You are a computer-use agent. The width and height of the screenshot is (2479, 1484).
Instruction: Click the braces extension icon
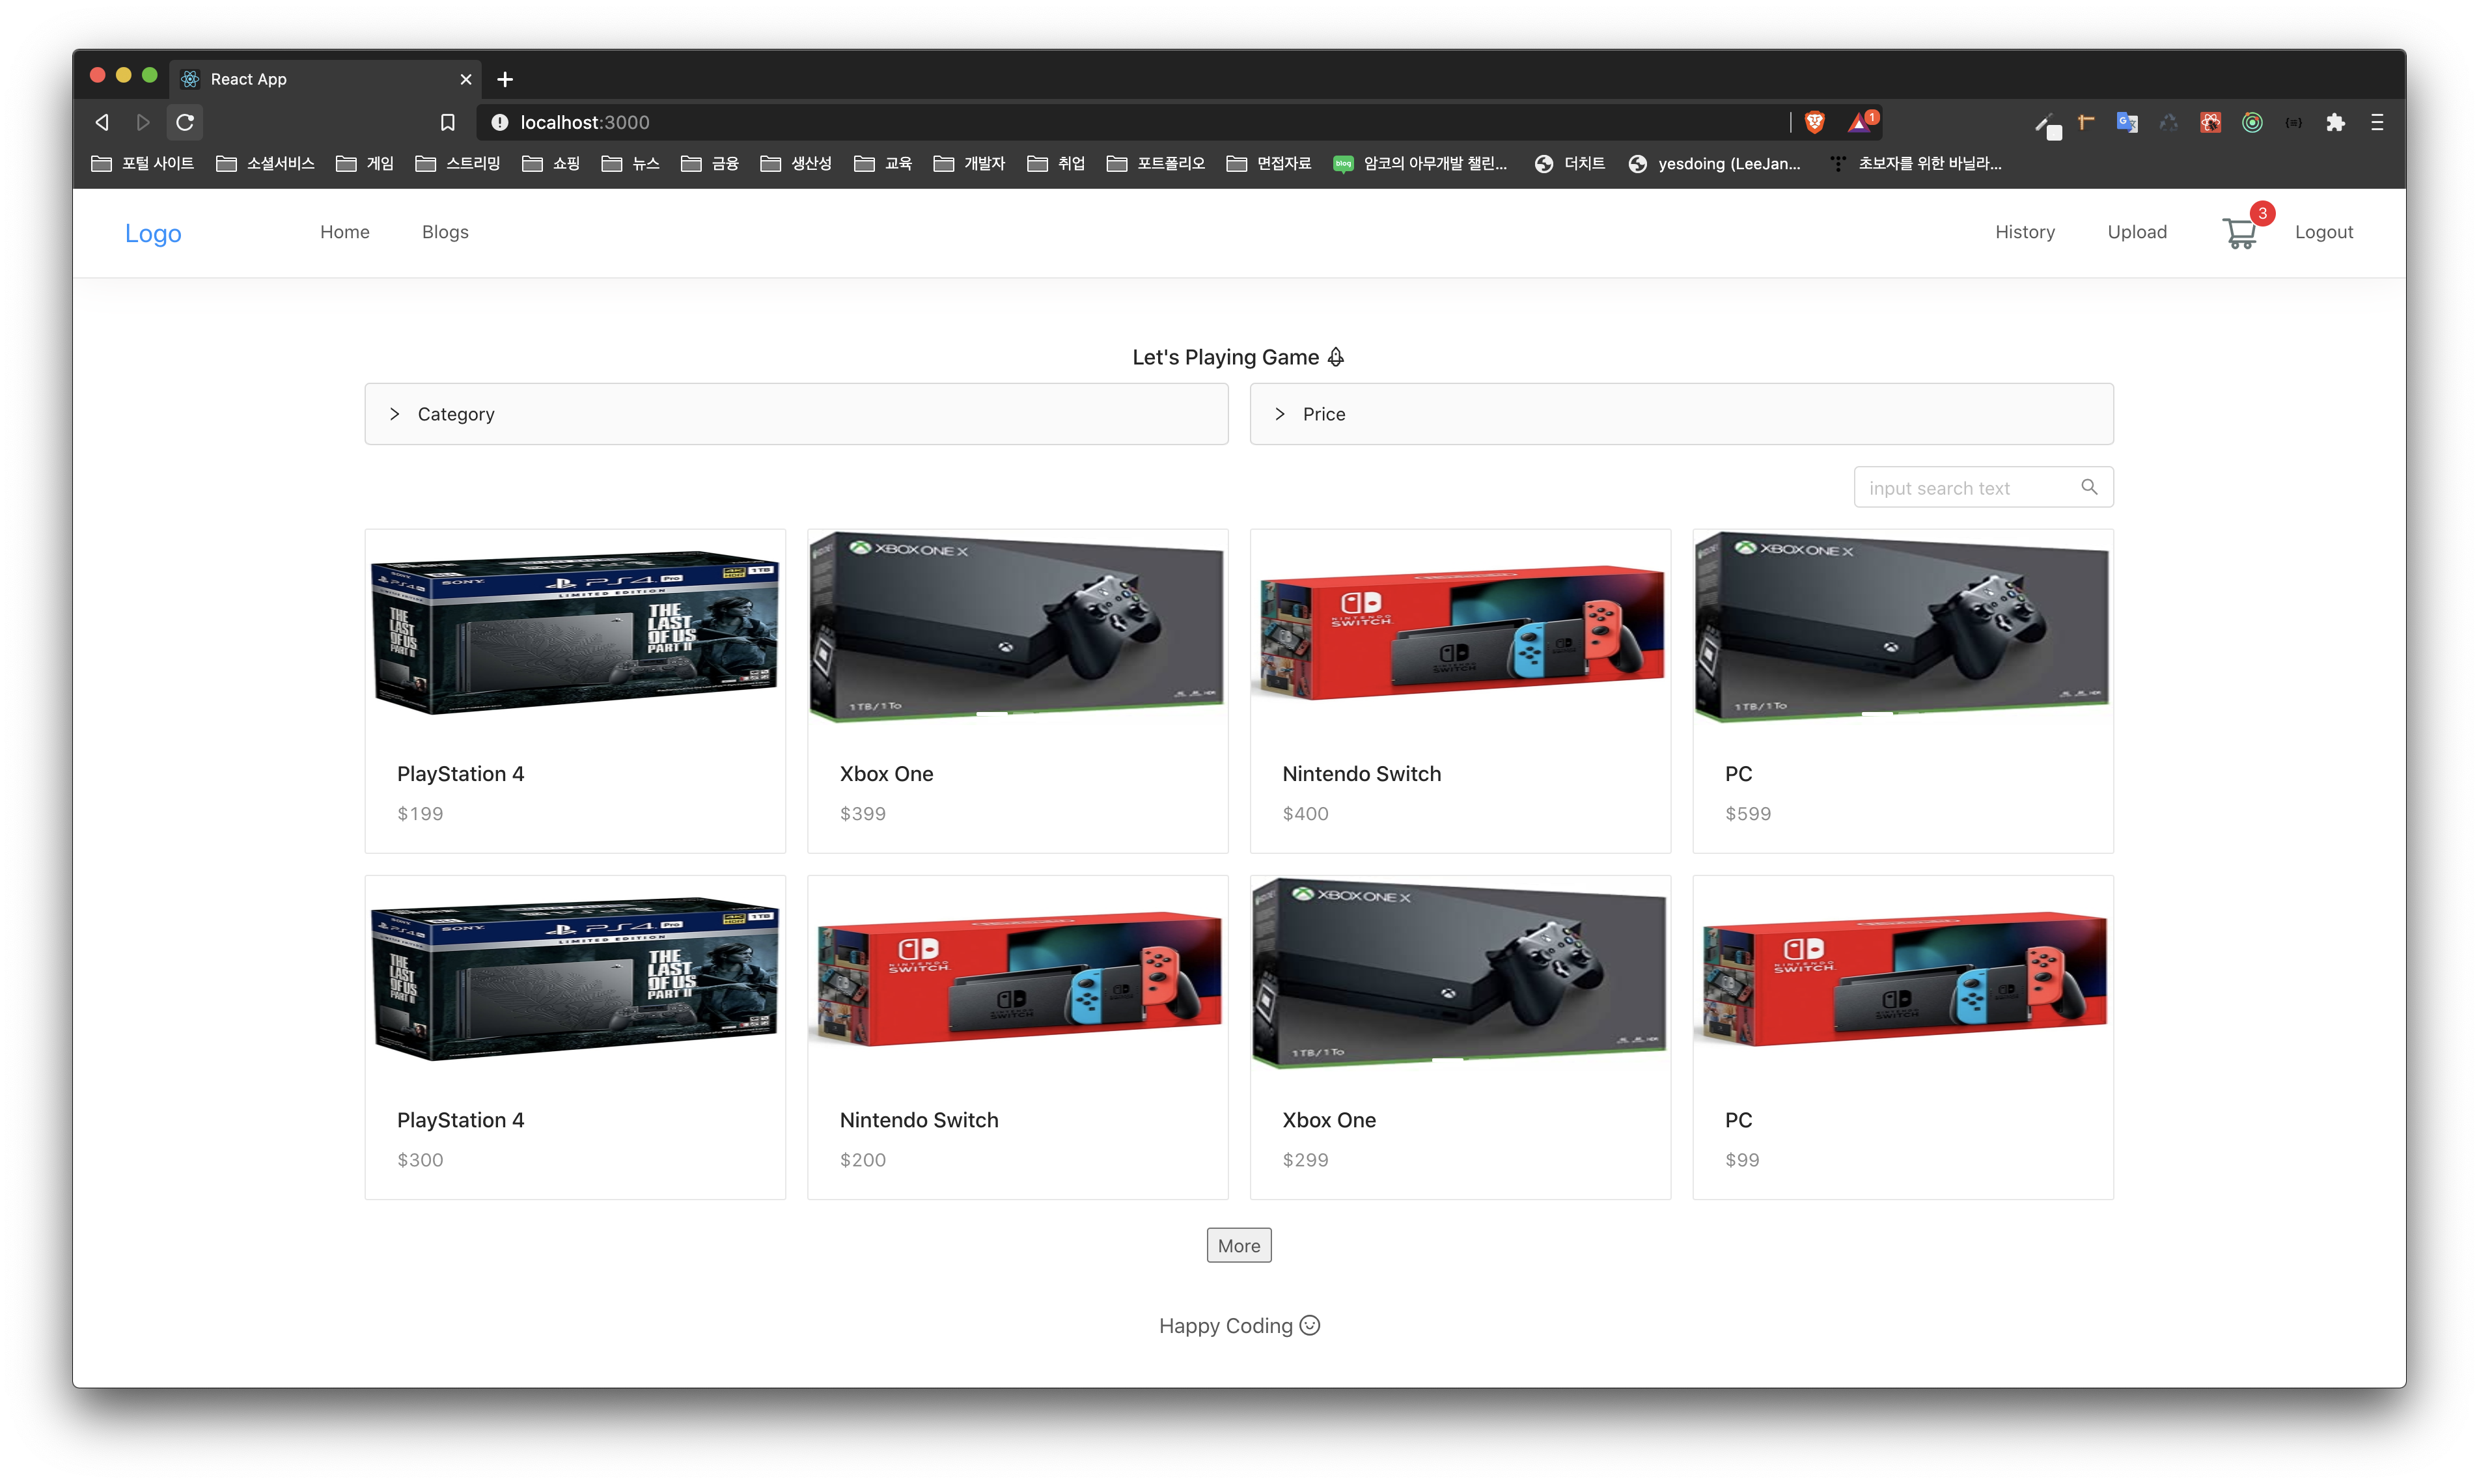click(2294, 122)
